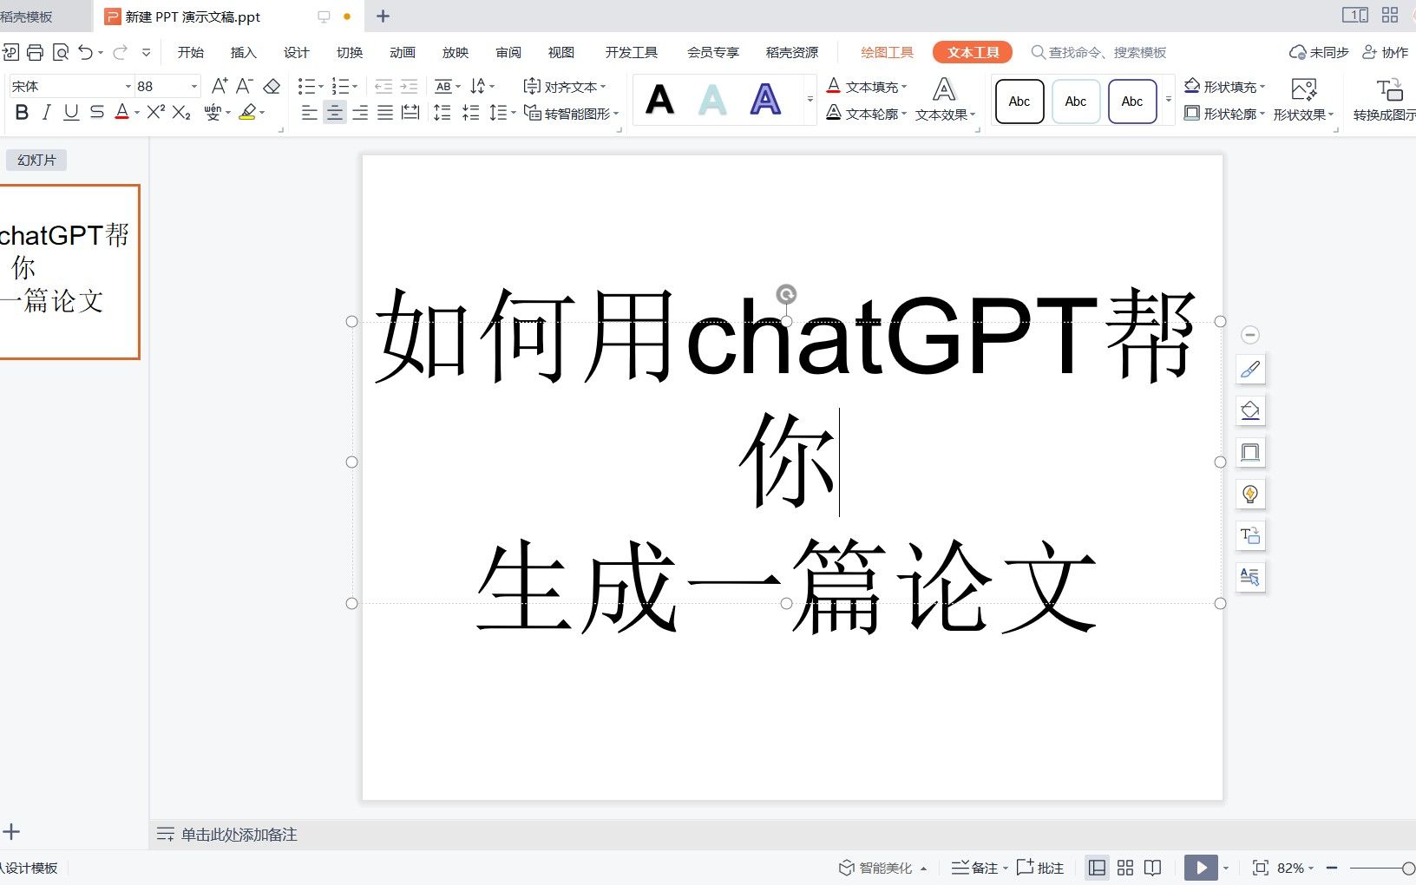Click the undo arrow icon
The image size is (1416, 885).
pos(85,52)
